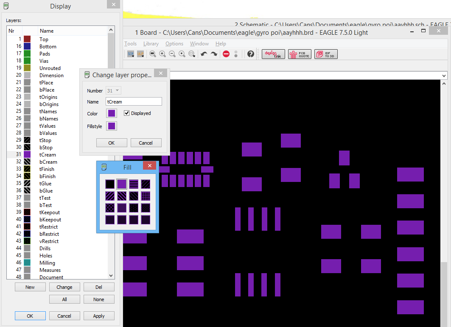
Task: Click the SCR execute script icon
Action: (x=131, y=54)
